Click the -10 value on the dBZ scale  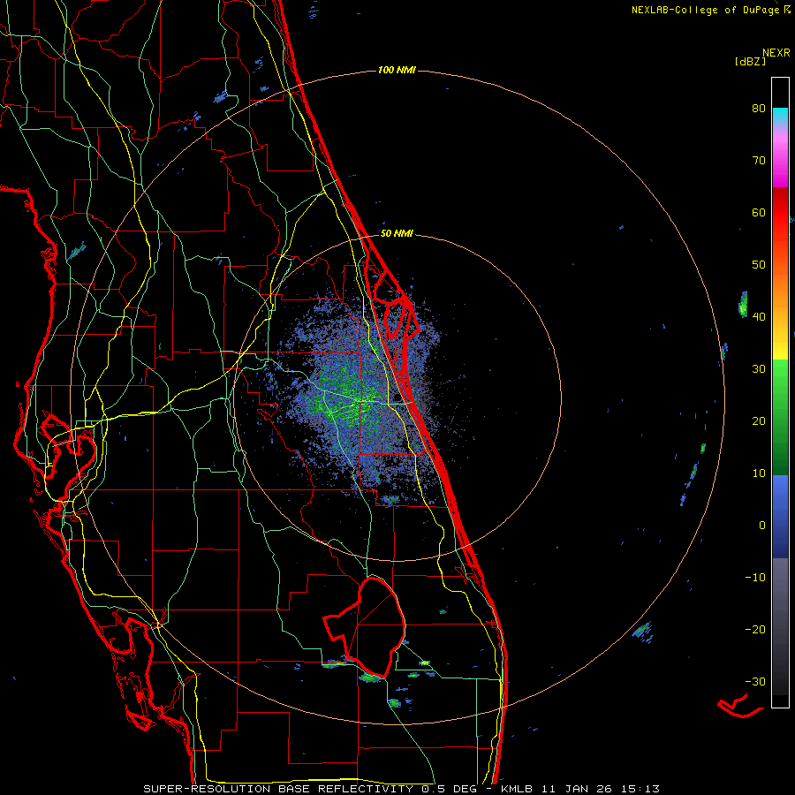point(755,578)
